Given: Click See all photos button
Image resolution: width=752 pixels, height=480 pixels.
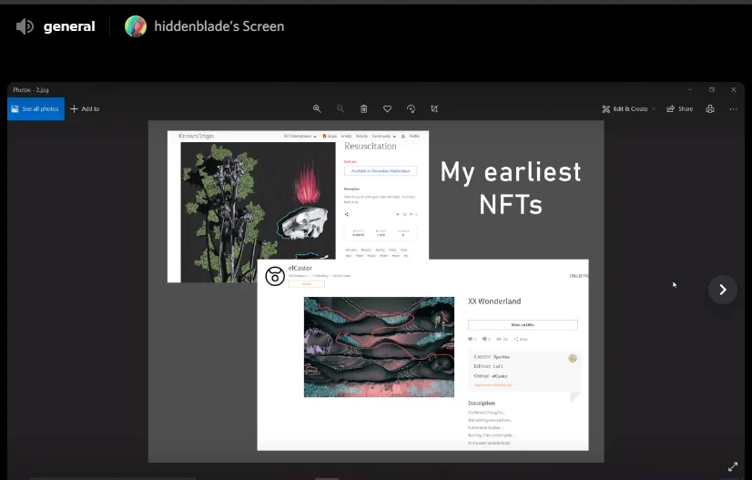Looking at the screenshot, I should pos(36,109).
